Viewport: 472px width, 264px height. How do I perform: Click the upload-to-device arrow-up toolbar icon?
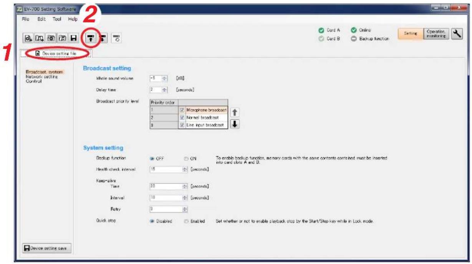click(91, 37)
